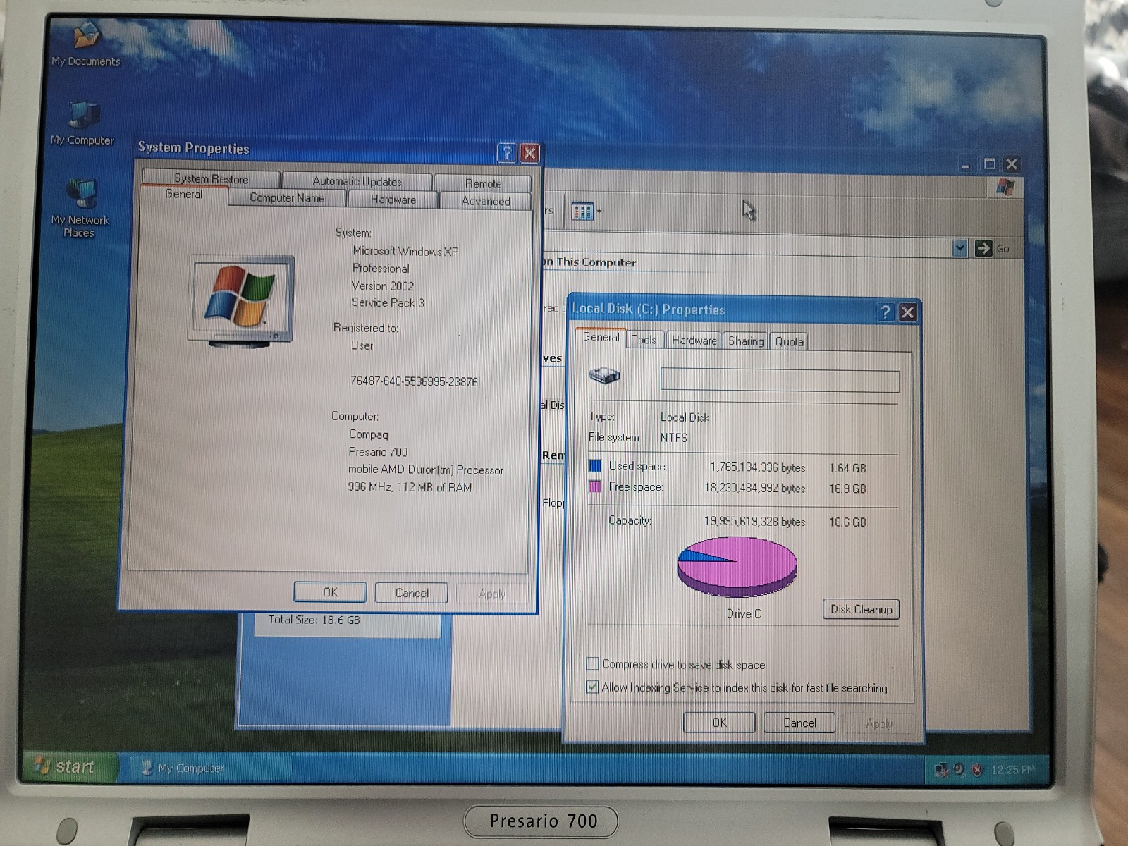Open help in System Properties title bar
Image resolution: width=1128 pixels, height=846 pixels.
click(506, 152)
